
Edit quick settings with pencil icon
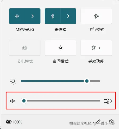point(98,122)
